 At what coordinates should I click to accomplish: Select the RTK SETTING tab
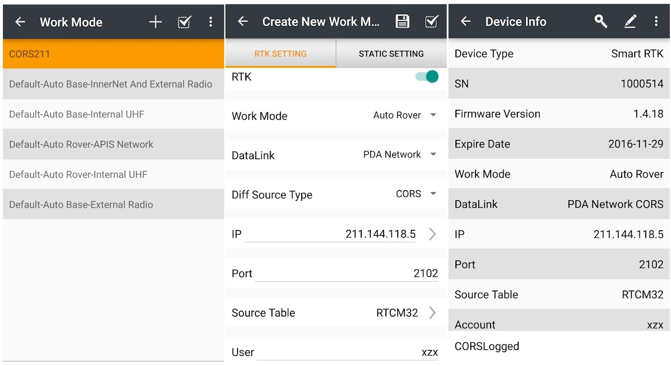[x=280, y=54]
